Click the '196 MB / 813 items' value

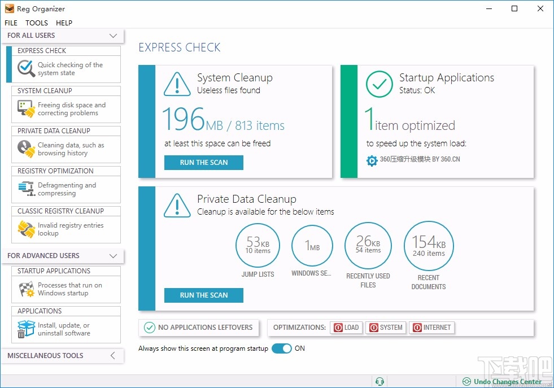coord(223,119)
